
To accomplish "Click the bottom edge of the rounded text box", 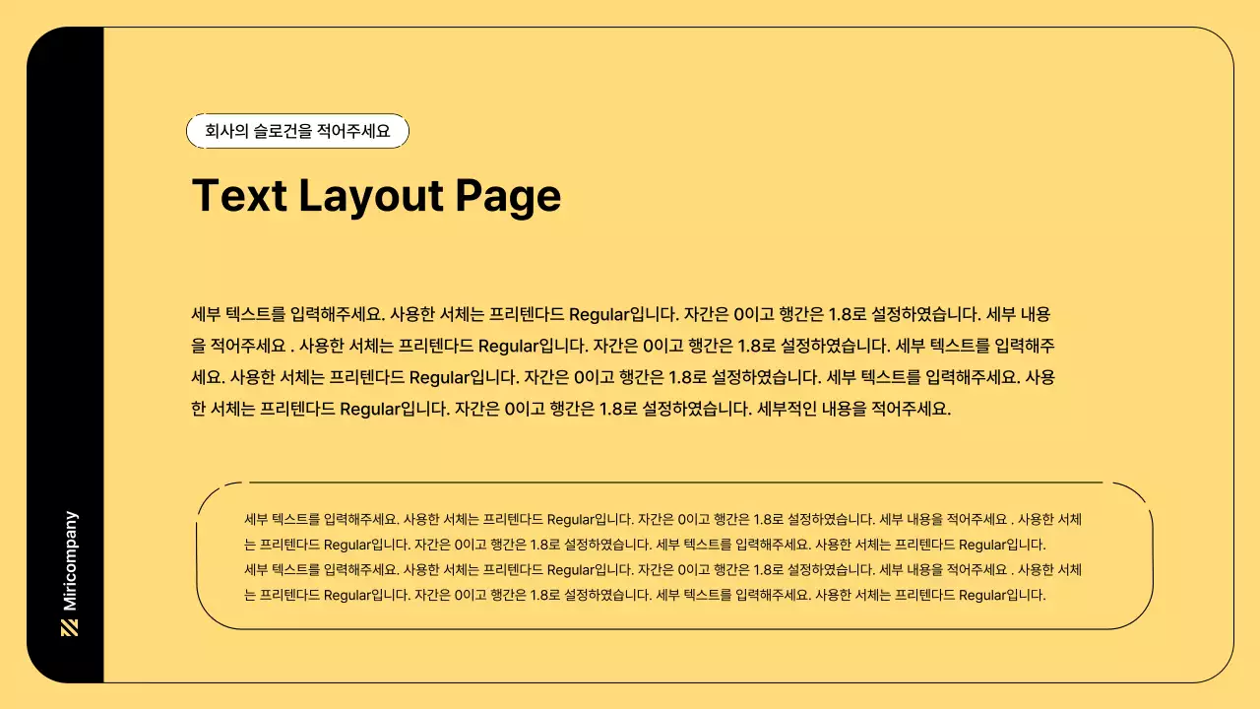I will coord(679,627).
